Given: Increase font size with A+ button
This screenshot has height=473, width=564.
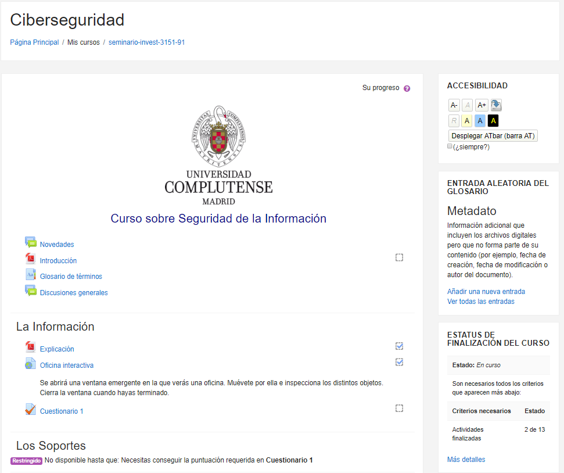Looking at the screenshot, I should pyautogui.click(x=482, y=105).
